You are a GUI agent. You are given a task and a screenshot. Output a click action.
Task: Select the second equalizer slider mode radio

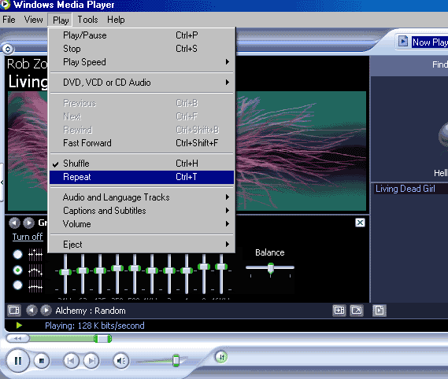point(17,270)
